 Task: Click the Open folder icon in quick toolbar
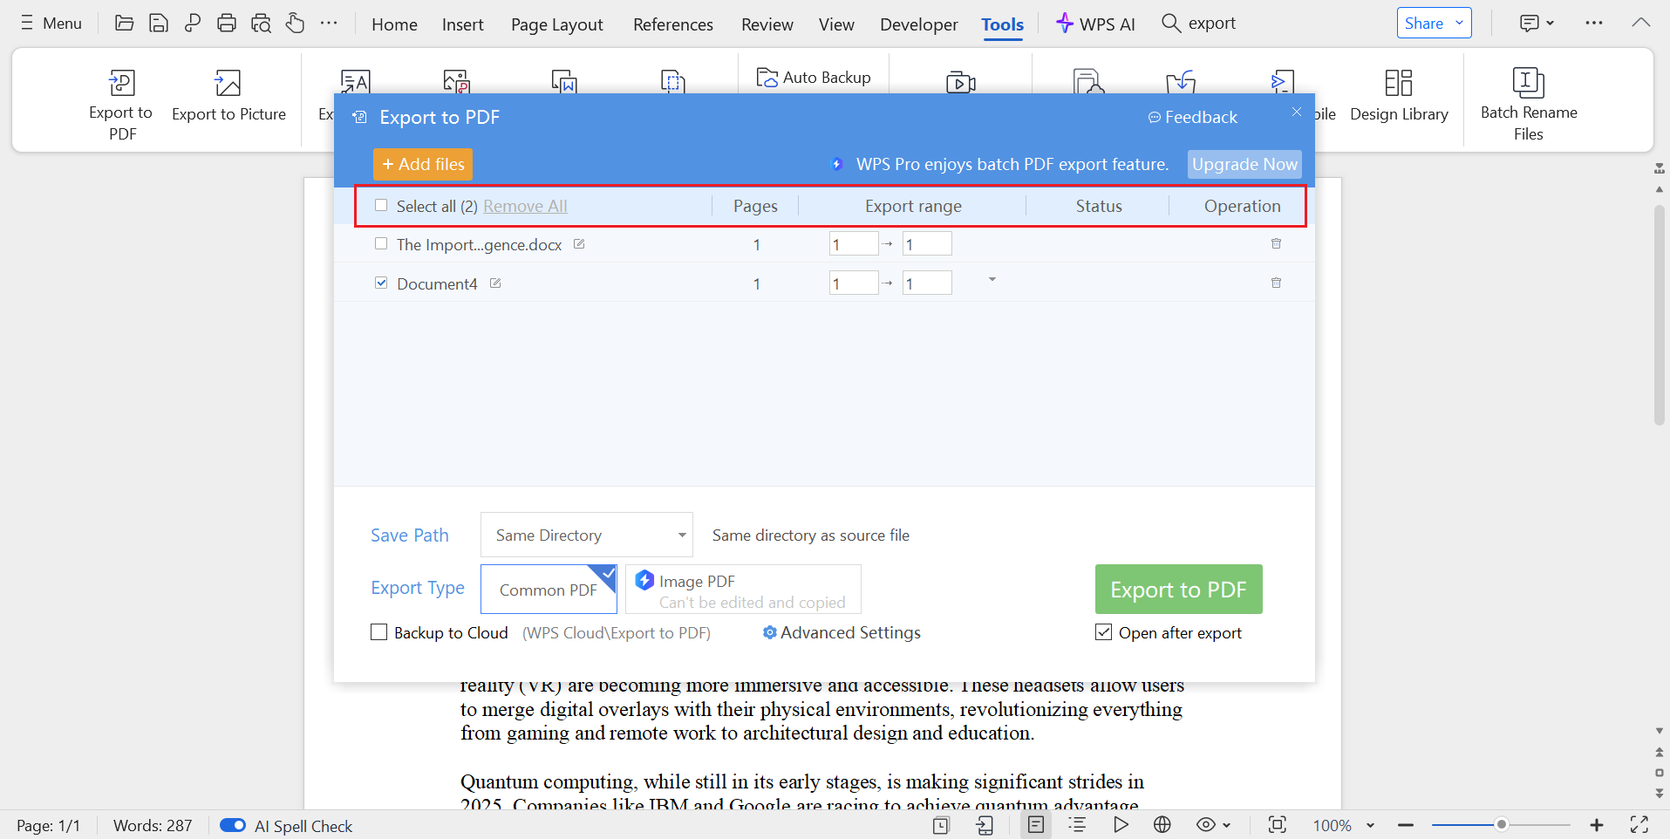pyautogui.click(x=125, y=23)
